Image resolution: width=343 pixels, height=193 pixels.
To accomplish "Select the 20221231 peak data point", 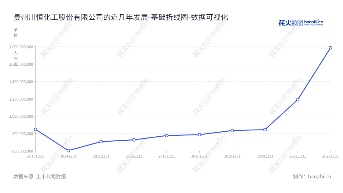I will [331, 48].
